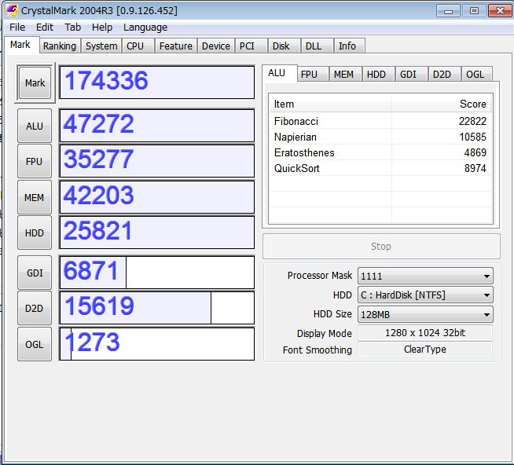Image resolution: width=514 pixels, height=465 pixels.
Task: Click the D2D benchmark button
Action: point(35,309)
